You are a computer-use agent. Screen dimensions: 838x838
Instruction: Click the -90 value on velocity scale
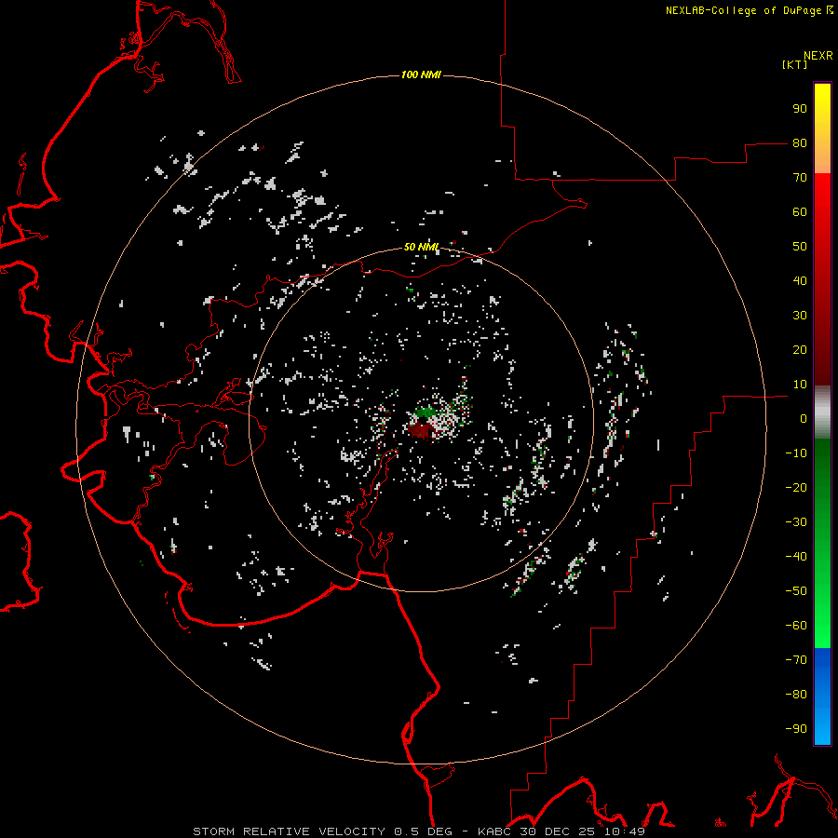[796, 729]
